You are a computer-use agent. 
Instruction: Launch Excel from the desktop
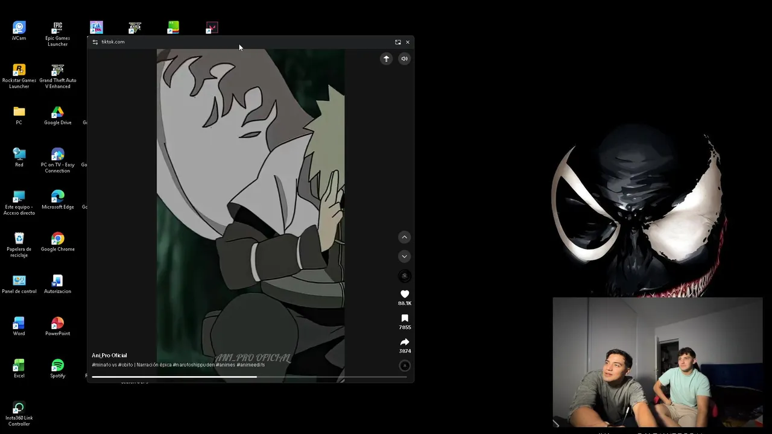19,368
